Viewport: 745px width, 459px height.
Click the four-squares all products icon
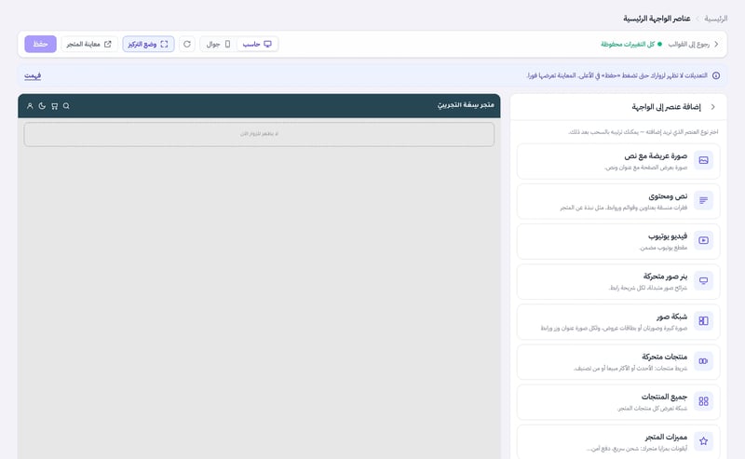[704, 401]
